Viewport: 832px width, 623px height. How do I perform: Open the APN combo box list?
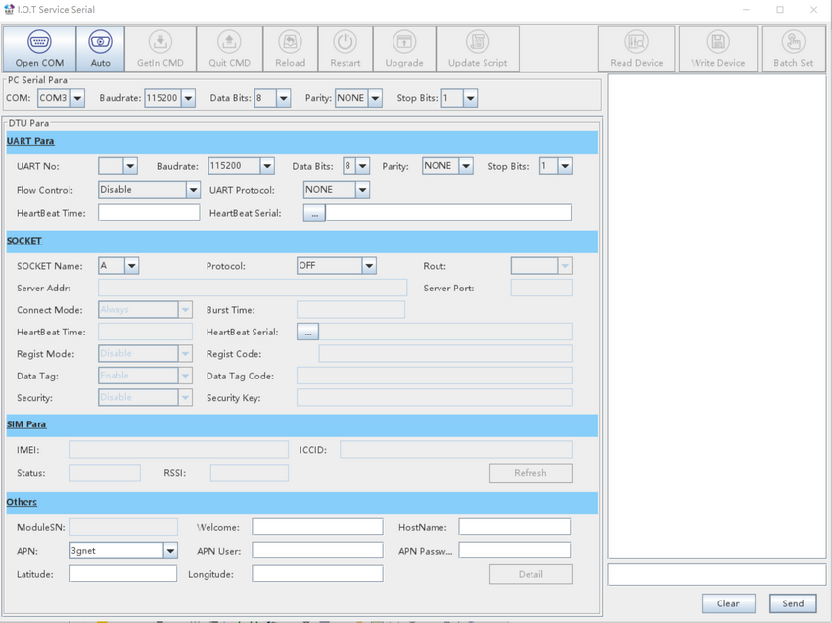tap(170, 551)
